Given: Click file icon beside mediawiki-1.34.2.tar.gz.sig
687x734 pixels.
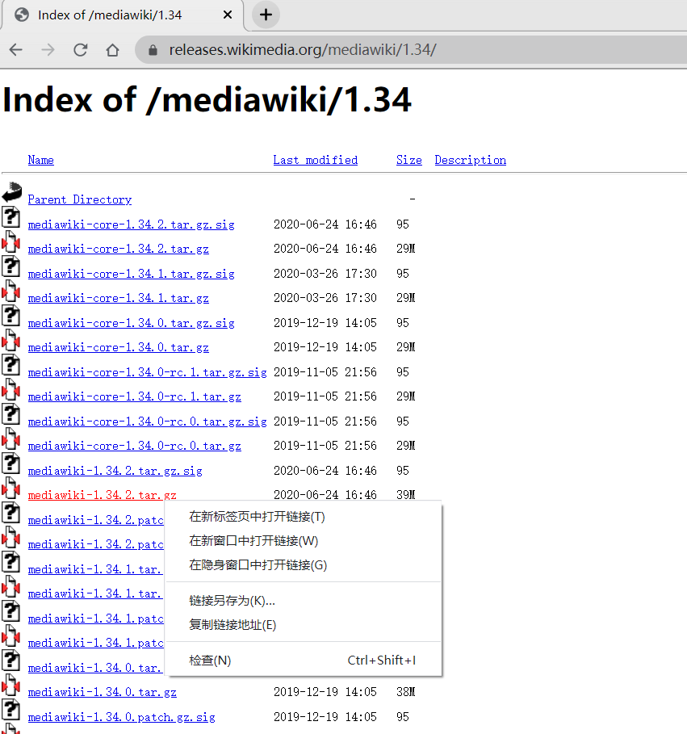Looking at the screenshot, I should (x=10, y=463).
